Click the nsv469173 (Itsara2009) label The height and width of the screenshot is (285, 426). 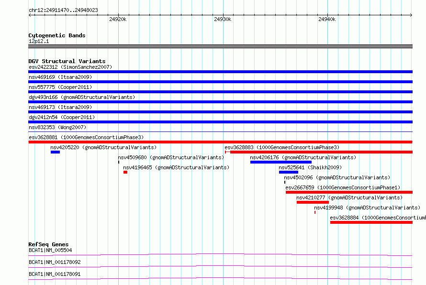[60, 107]
